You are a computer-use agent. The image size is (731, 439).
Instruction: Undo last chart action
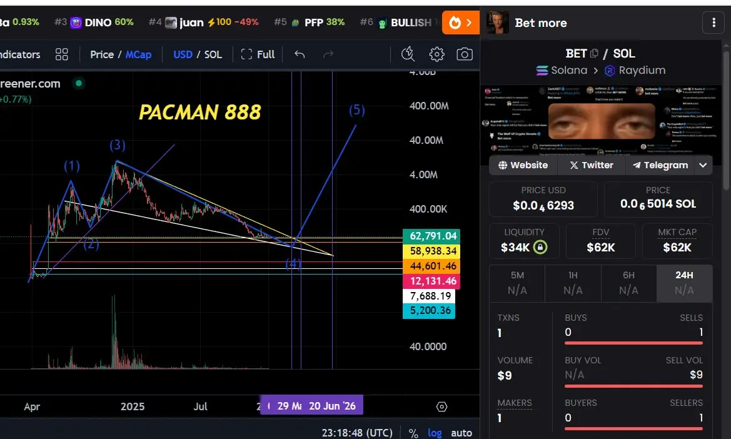(x=300, y=54)
